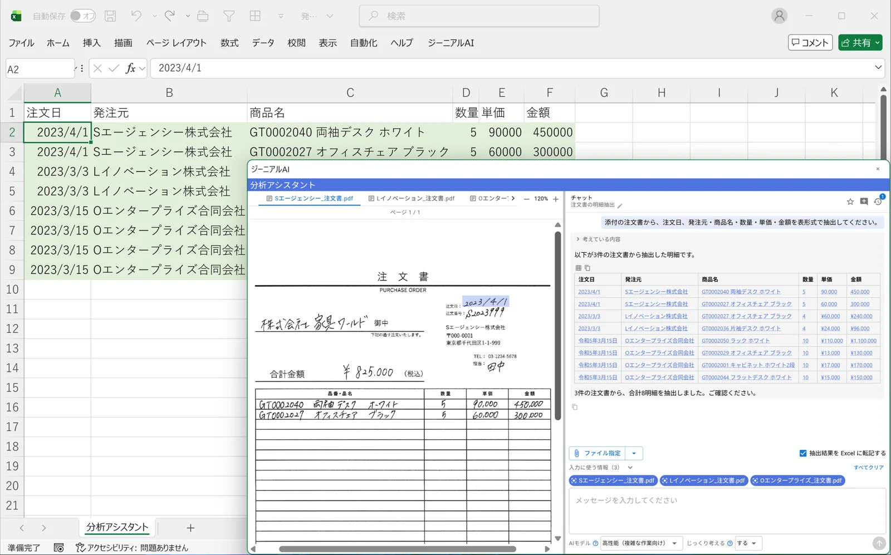Click fx insert function icon

tap(130, 68)
